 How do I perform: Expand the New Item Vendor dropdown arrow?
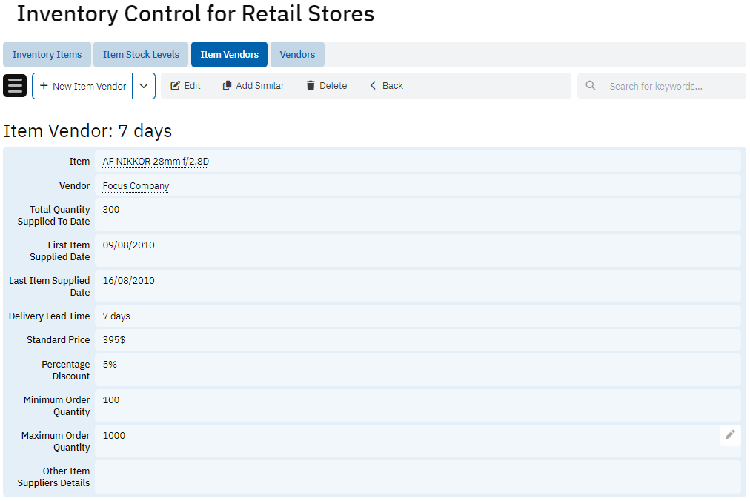[x=144, y=86]
